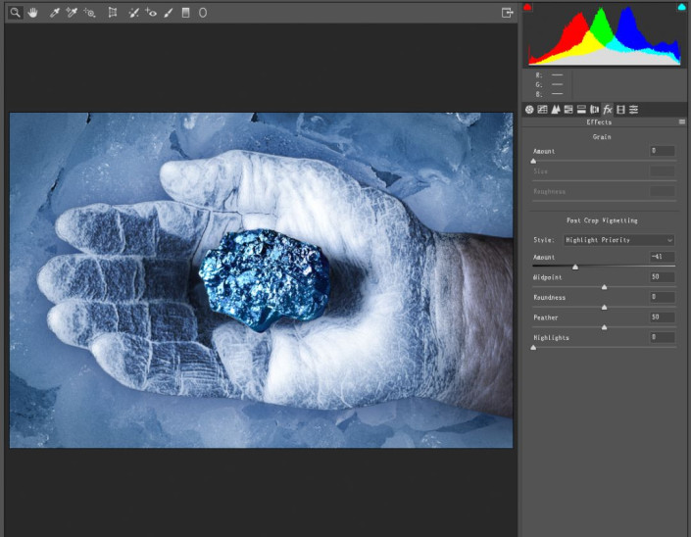Select the White Balance eyedropper tool

pos(54,13)
